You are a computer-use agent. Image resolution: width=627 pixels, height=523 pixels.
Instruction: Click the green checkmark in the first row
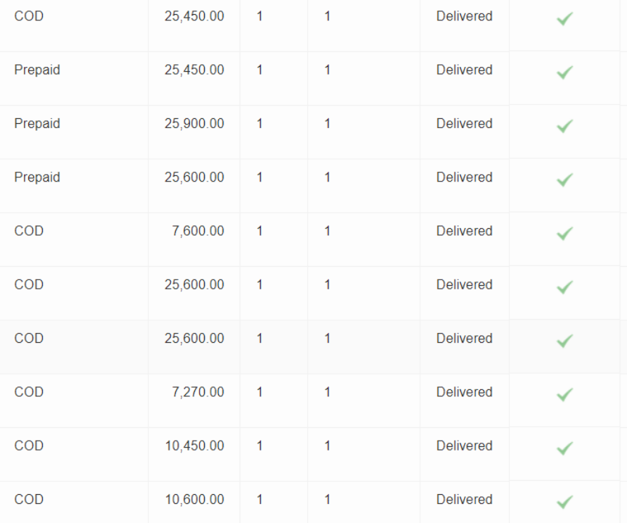[x=564, y=18]
